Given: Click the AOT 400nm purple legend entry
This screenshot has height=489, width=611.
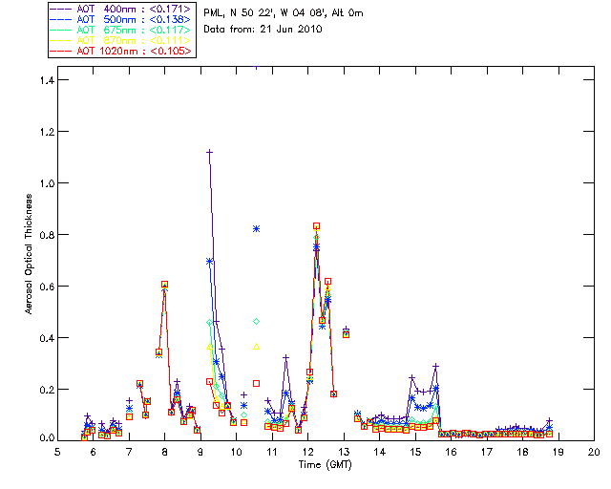Looking at the screenshot, I should click(121, 9).
